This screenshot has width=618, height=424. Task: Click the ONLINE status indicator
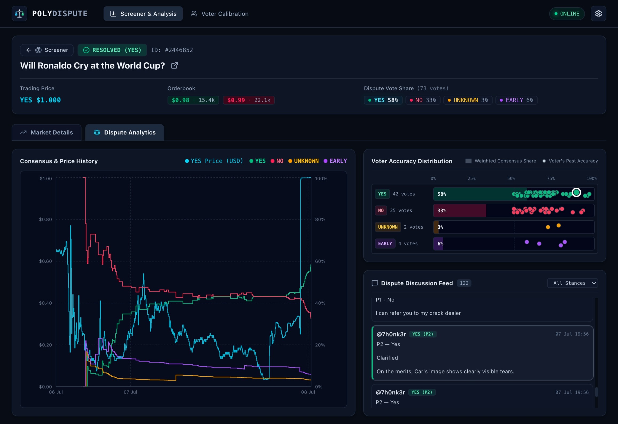pyautogui.click(x=567, y=14)
